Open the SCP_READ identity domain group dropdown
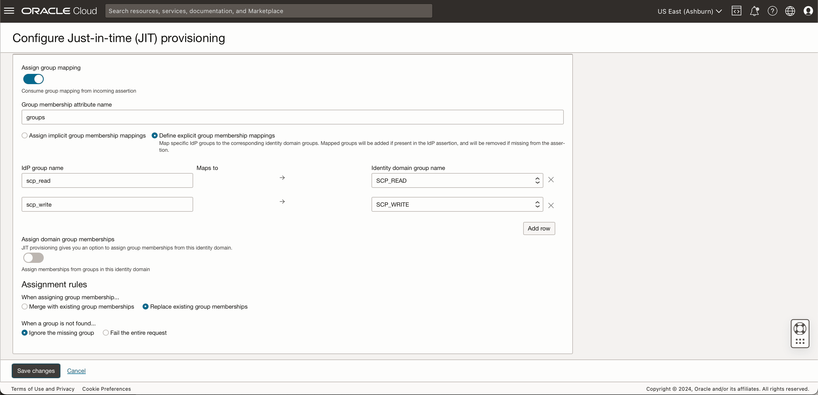This screenshot has height=395, width=818. [537, 180]
